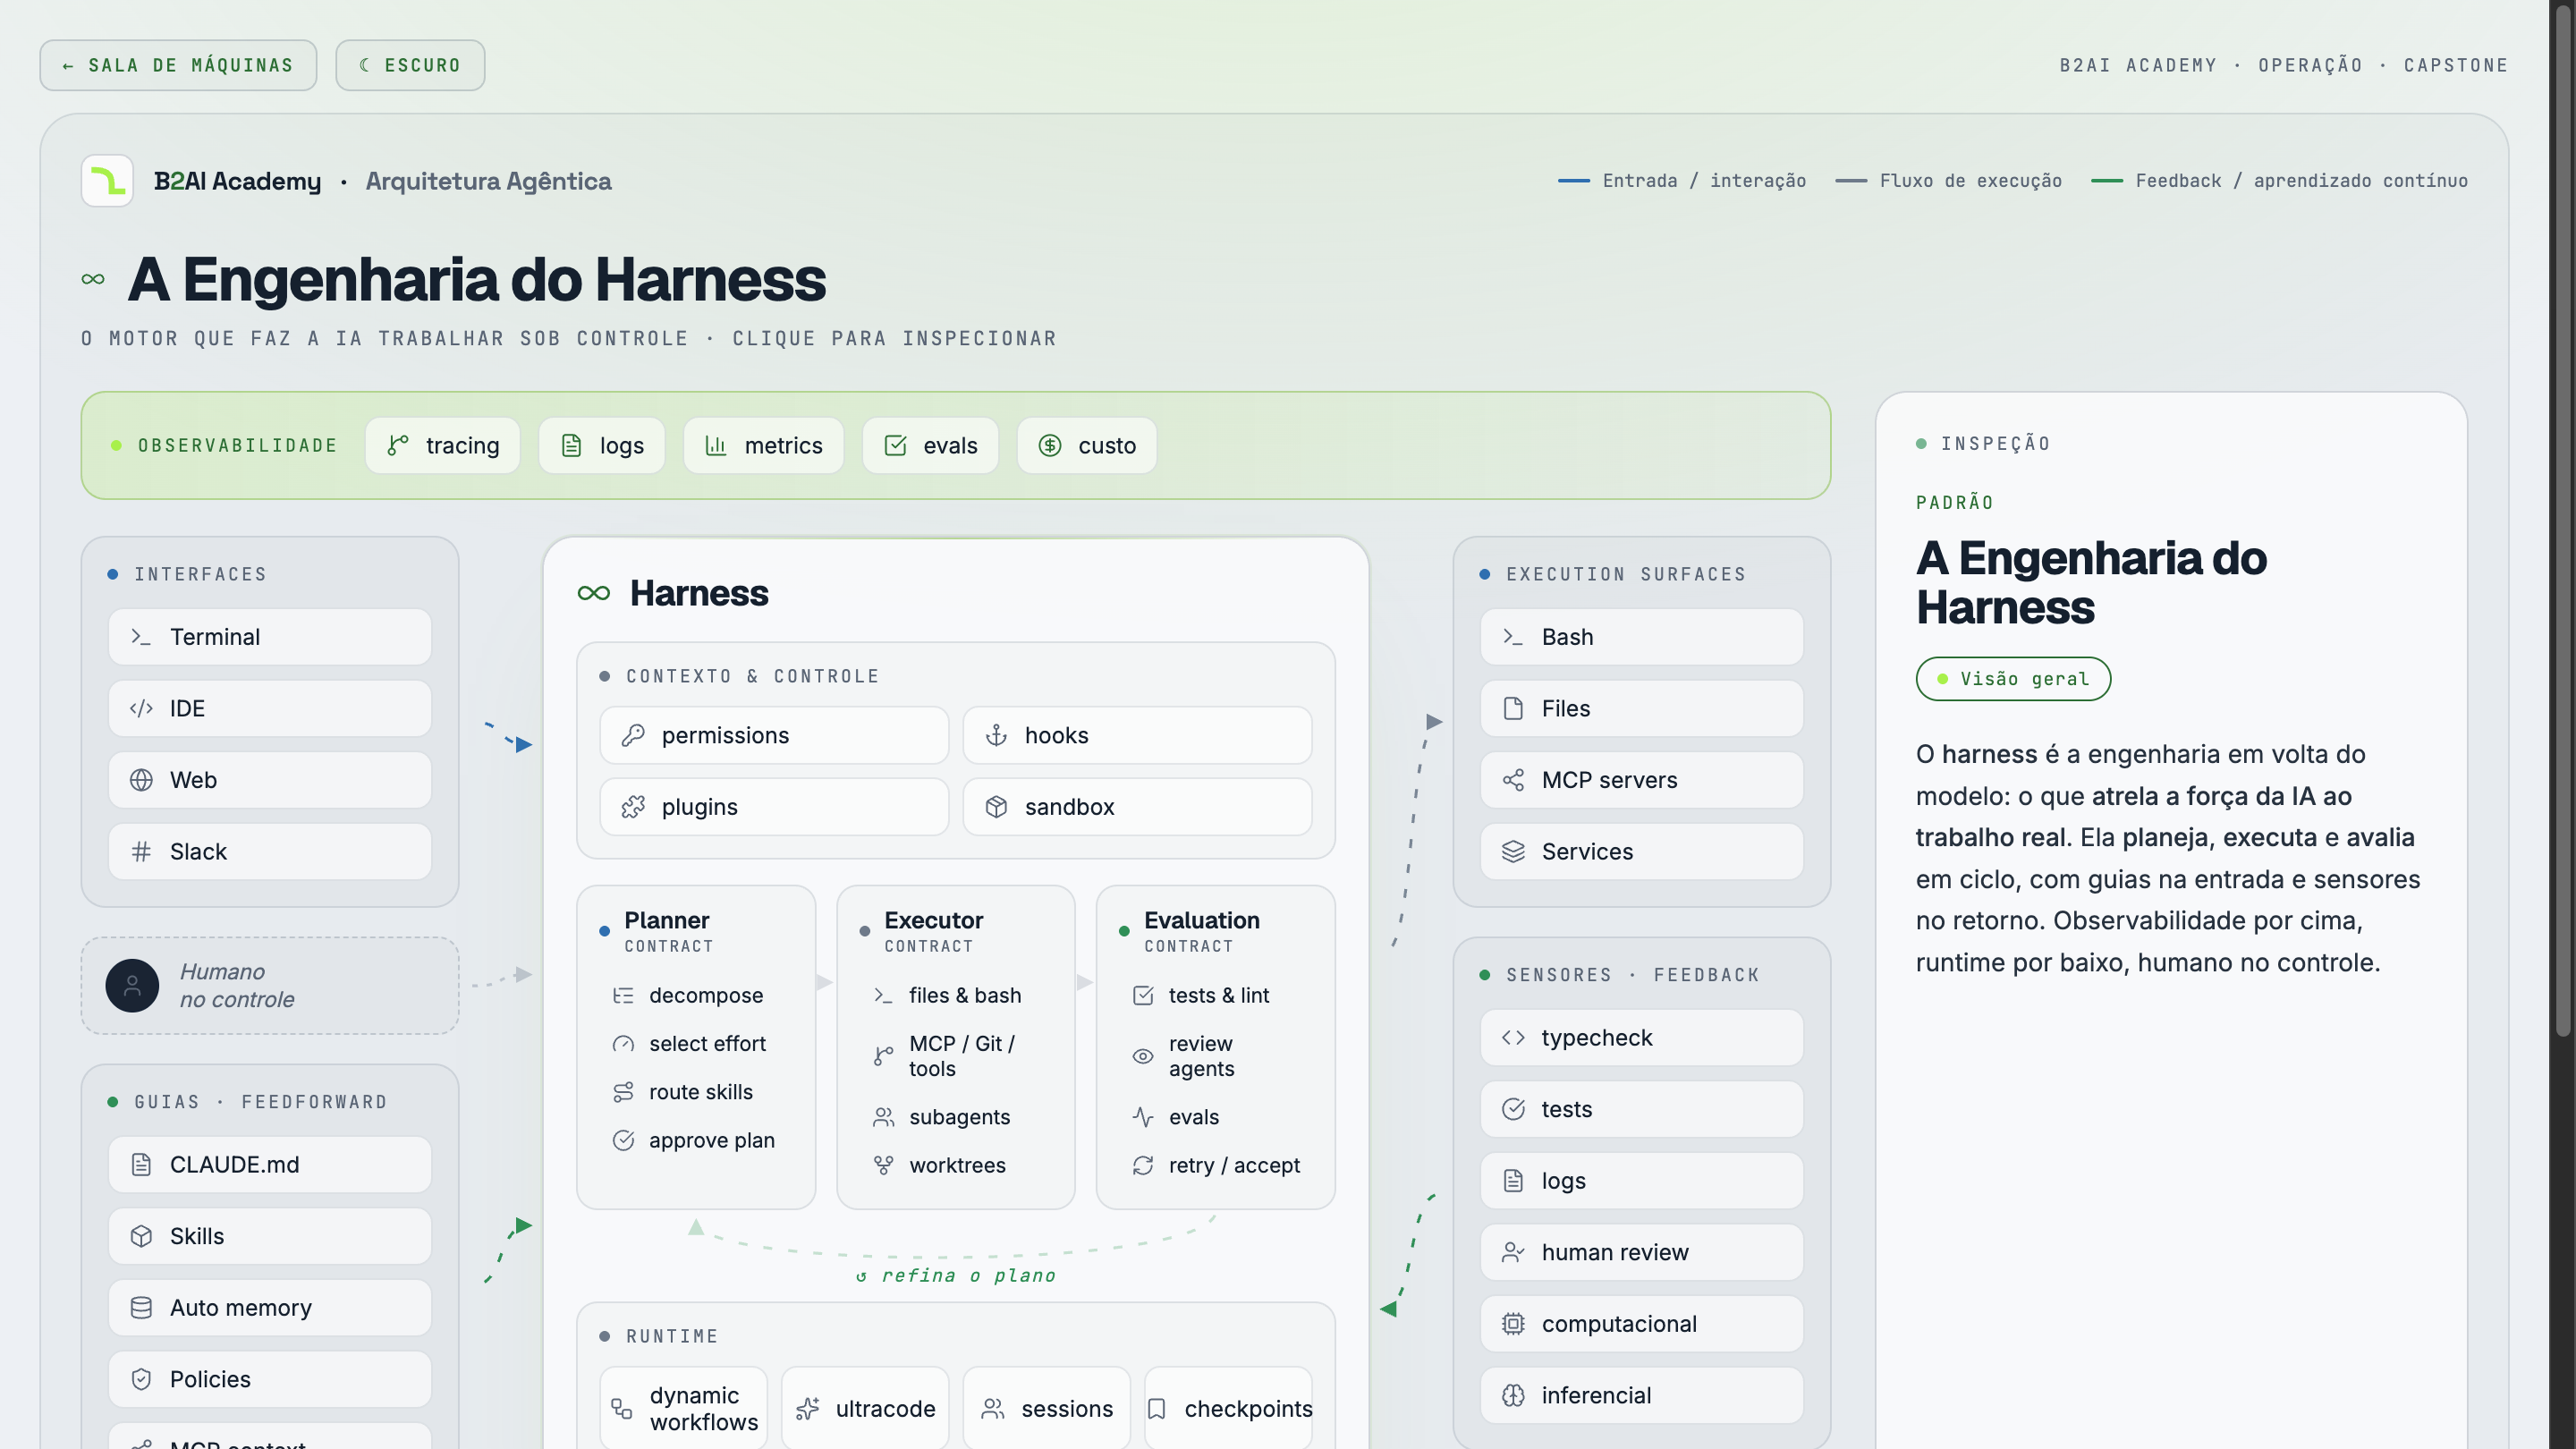This screenshot has height=1449, width=2576.
Task: Click Feedback / aprendizado contínuo legend
Action: coord(2280,181)
